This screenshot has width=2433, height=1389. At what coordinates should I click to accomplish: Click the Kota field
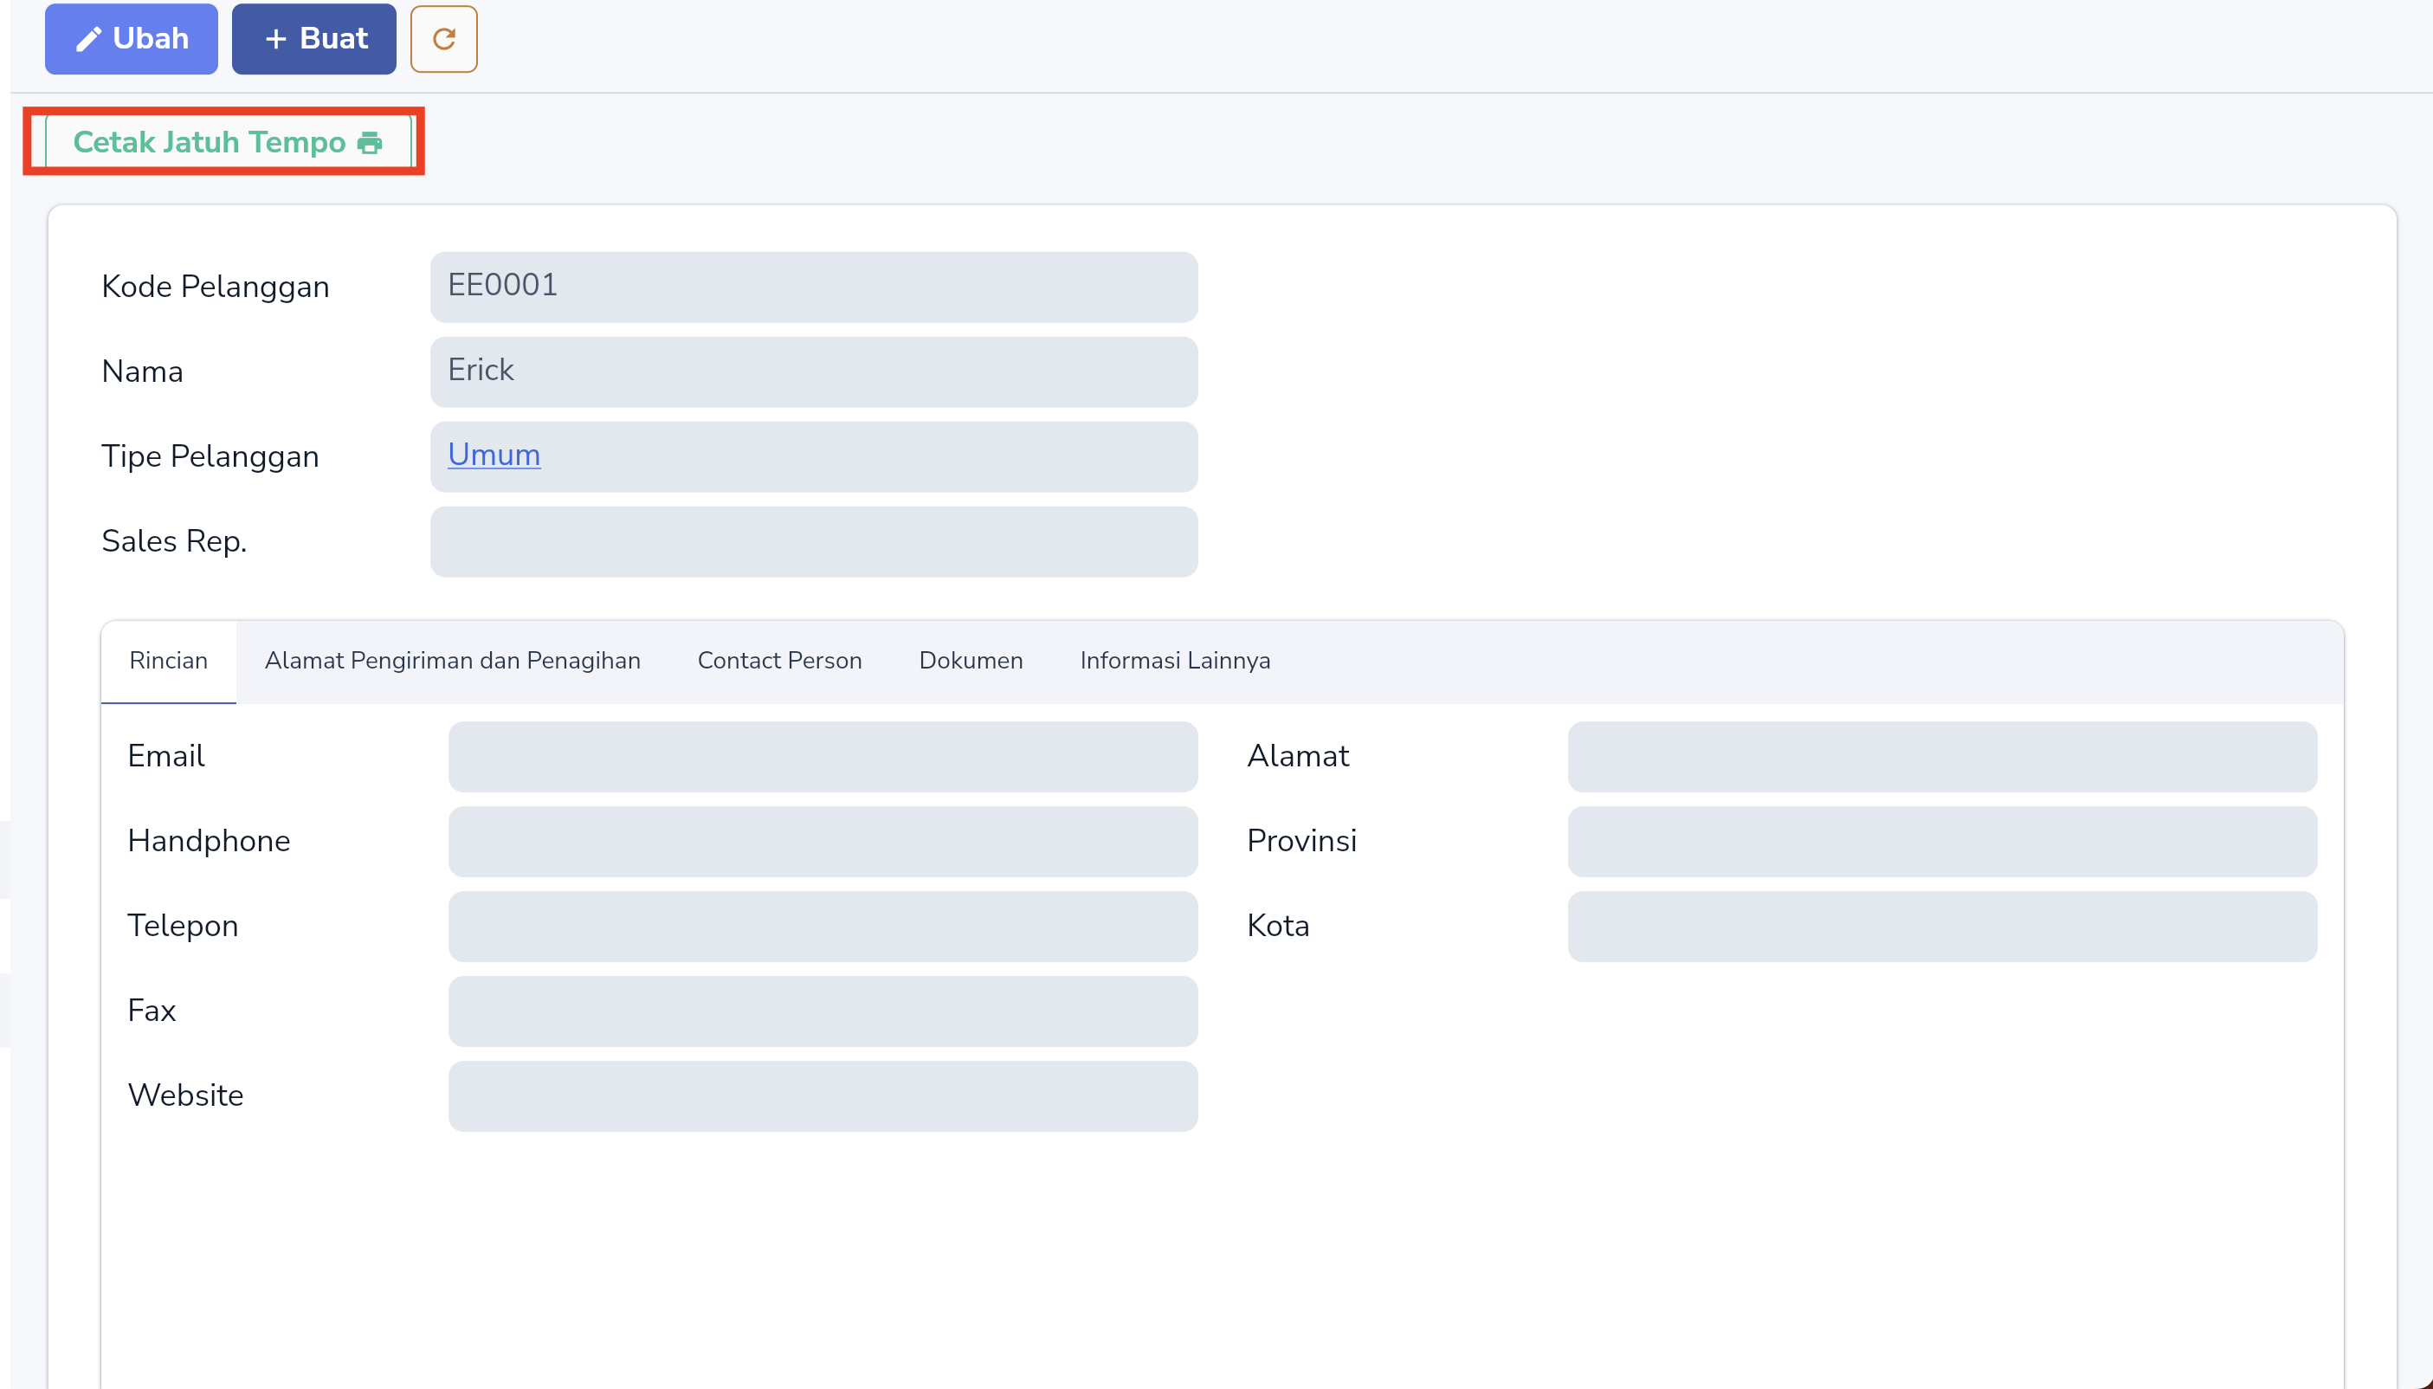1942,927
